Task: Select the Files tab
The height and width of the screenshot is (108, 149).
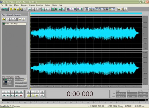Action: (3, 15)
